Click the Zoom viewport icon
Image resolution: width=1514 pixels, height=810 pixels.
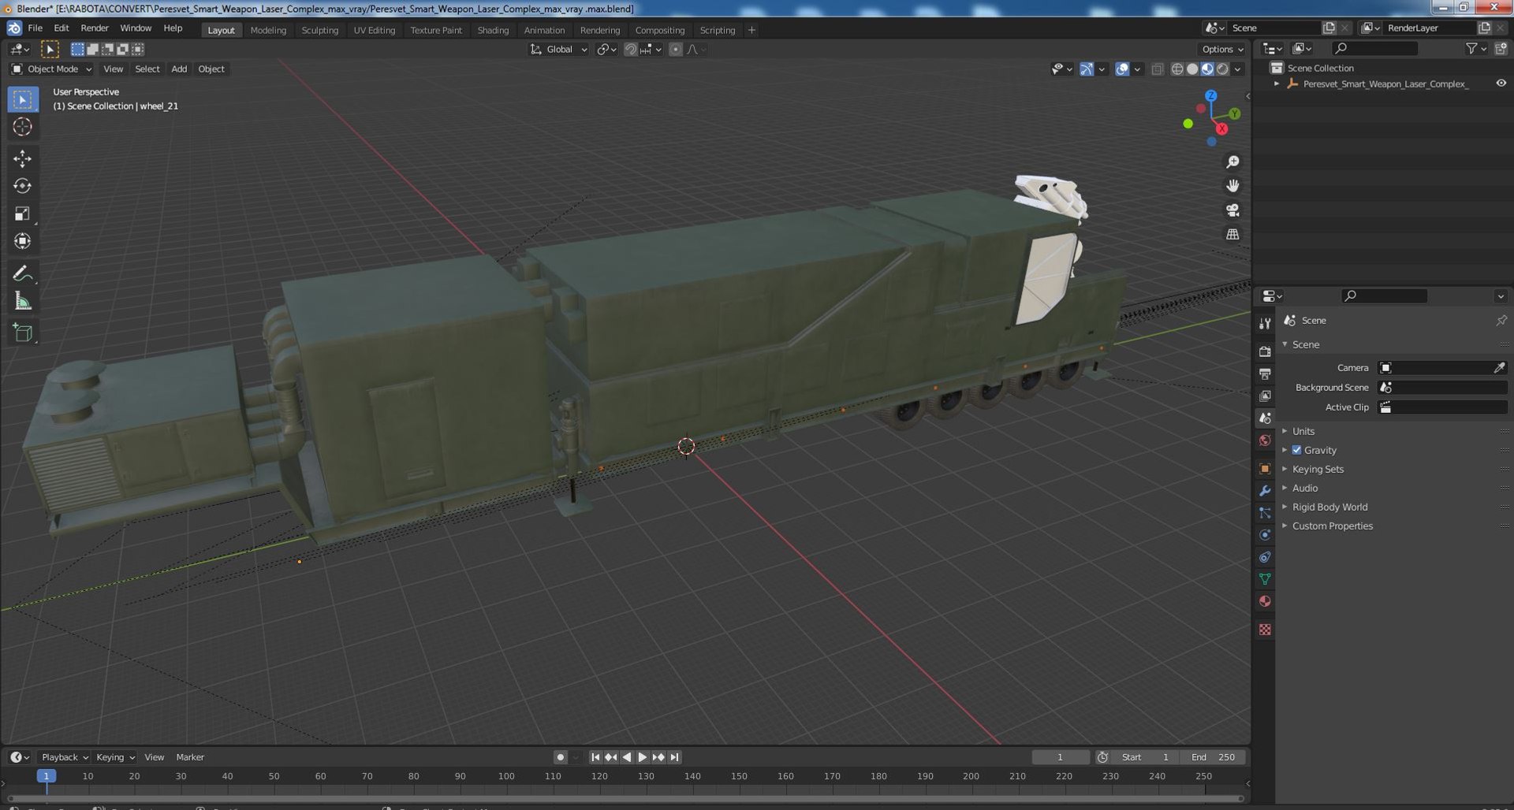(1232, 162)
